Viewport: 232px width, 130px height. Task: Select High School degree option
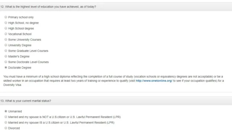(x=6, y=28)
